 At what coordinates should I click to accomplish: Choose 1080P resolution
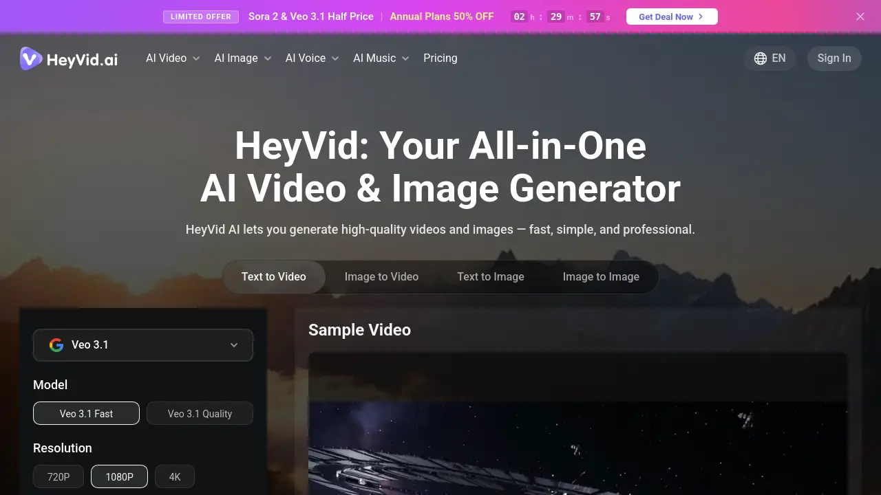pos(119,476)
